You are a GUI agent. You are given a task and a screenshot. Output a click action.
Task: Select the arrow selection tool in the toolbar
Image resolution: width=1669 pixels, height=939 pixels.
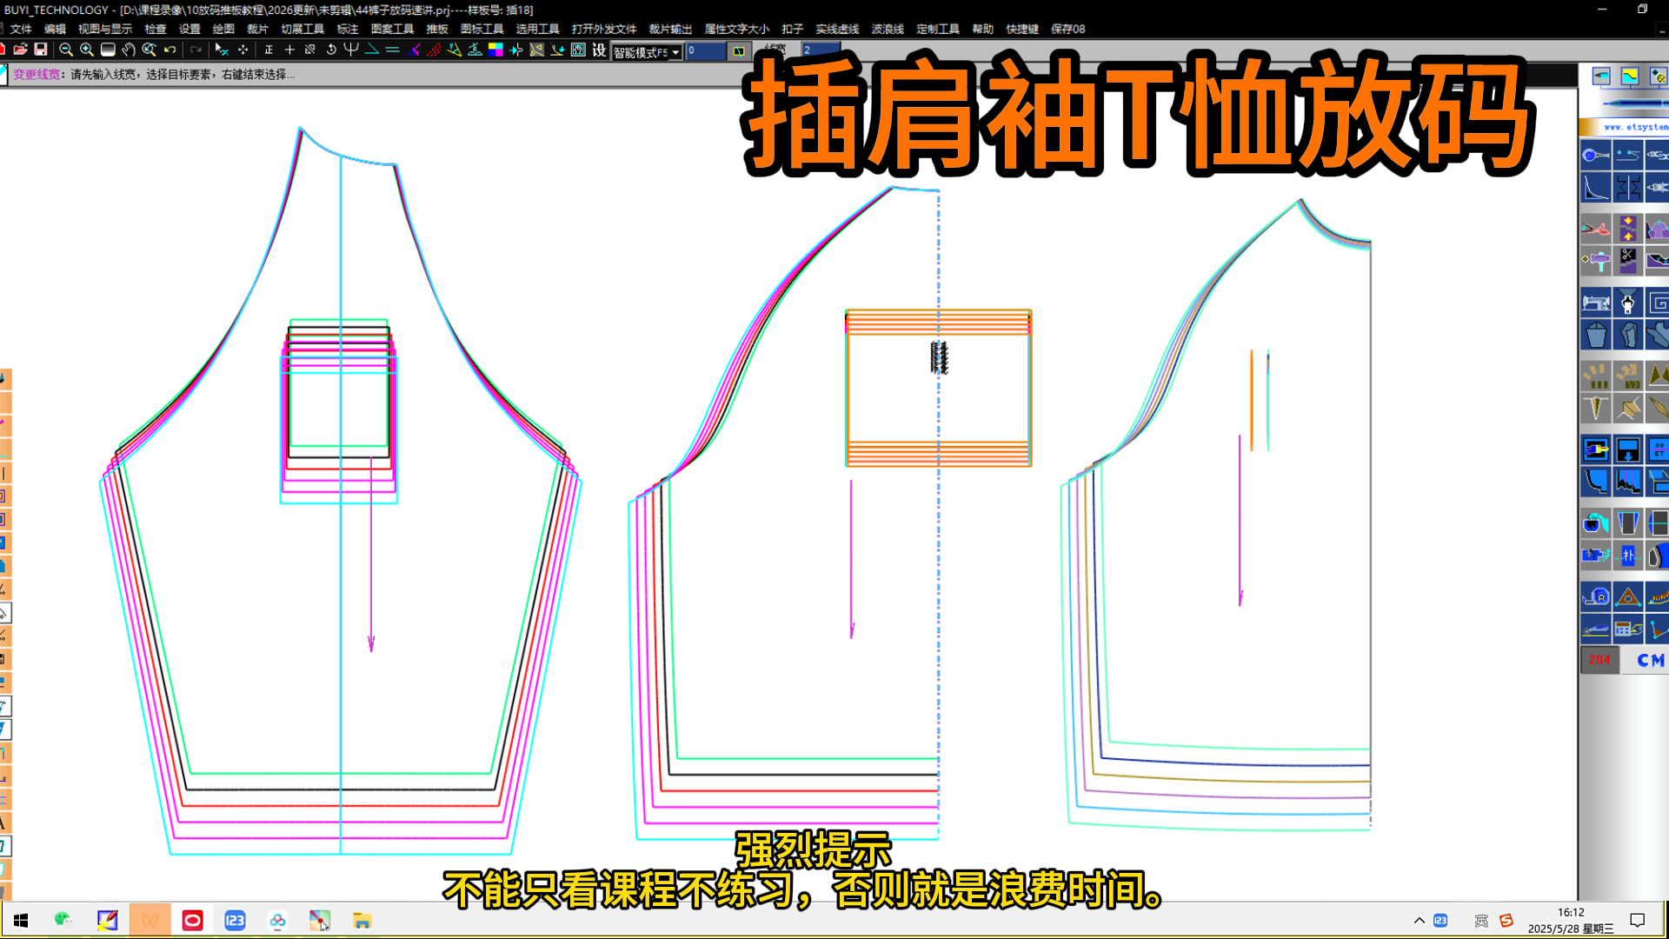coord(222,50)
